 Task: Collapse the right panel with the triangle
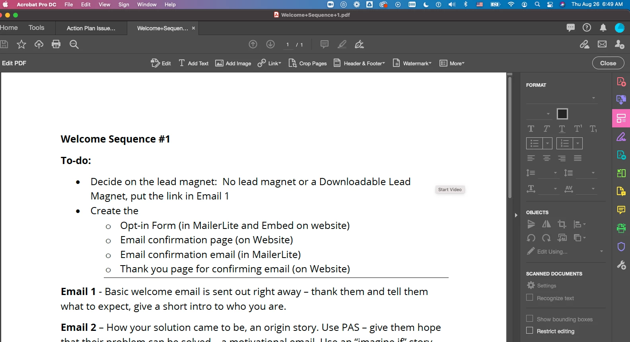pos(516,215)
